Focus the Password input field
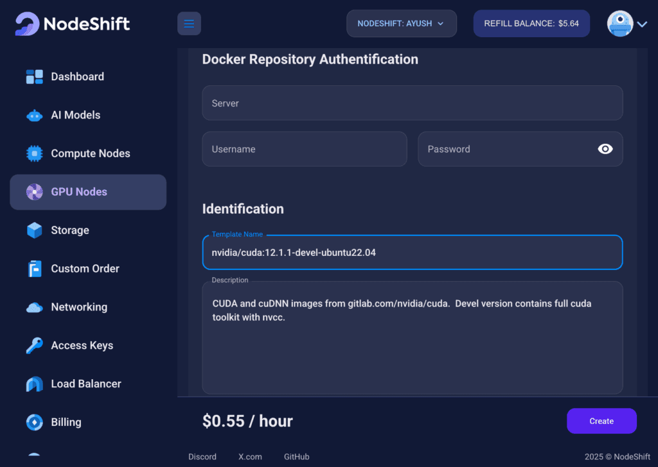 [x=520, y=149]
